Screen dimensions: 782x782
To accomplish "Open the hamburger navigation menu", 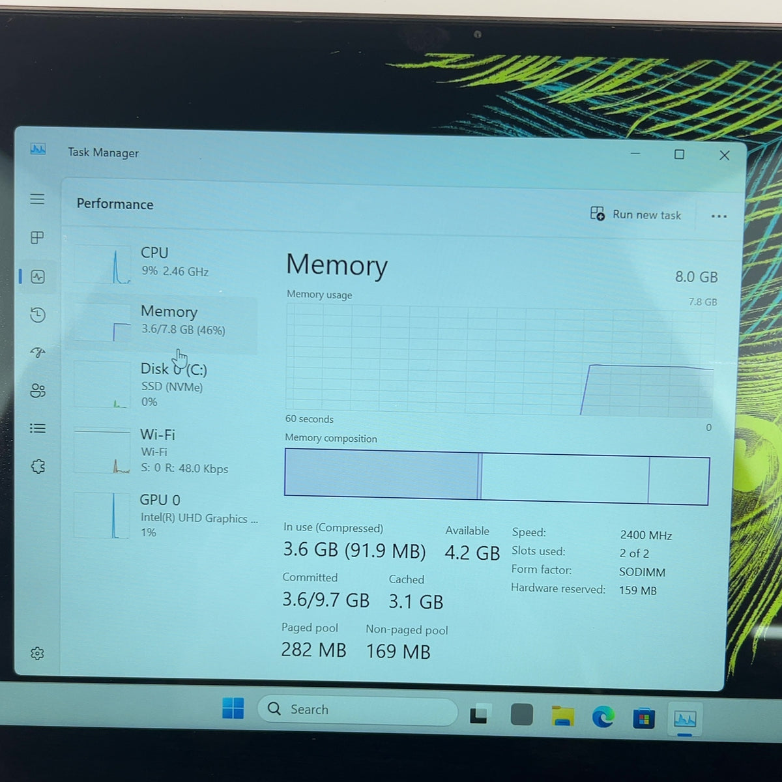I will (x=37, y=199).
